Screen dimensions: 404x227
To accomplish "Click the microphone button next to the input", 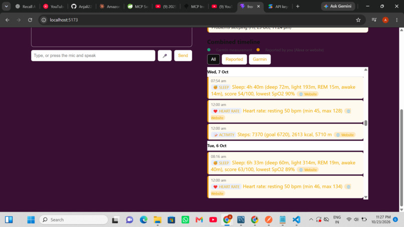I will pyautogui.click(x=164, y=56).
